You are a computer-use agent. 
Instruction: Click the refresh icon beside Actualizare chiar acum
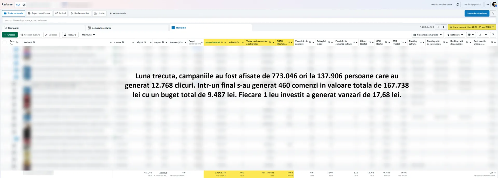click(458, 4)
